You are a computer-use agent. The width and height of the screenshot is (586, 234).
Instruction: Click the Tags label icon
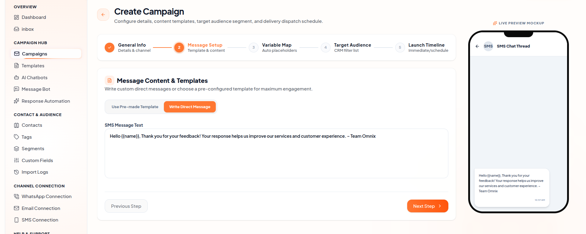[16, 137]
